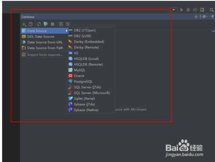Select Derby (Remote)

[x=91, y=47]
